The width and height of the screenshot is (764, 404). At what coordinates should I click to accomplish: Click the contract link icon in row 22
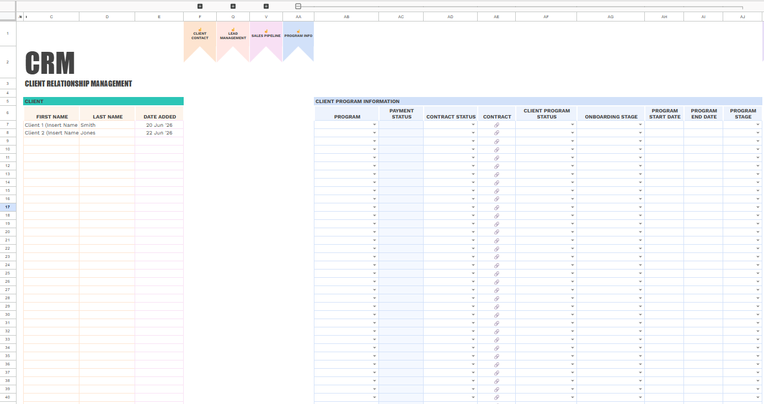pos(496,249)
